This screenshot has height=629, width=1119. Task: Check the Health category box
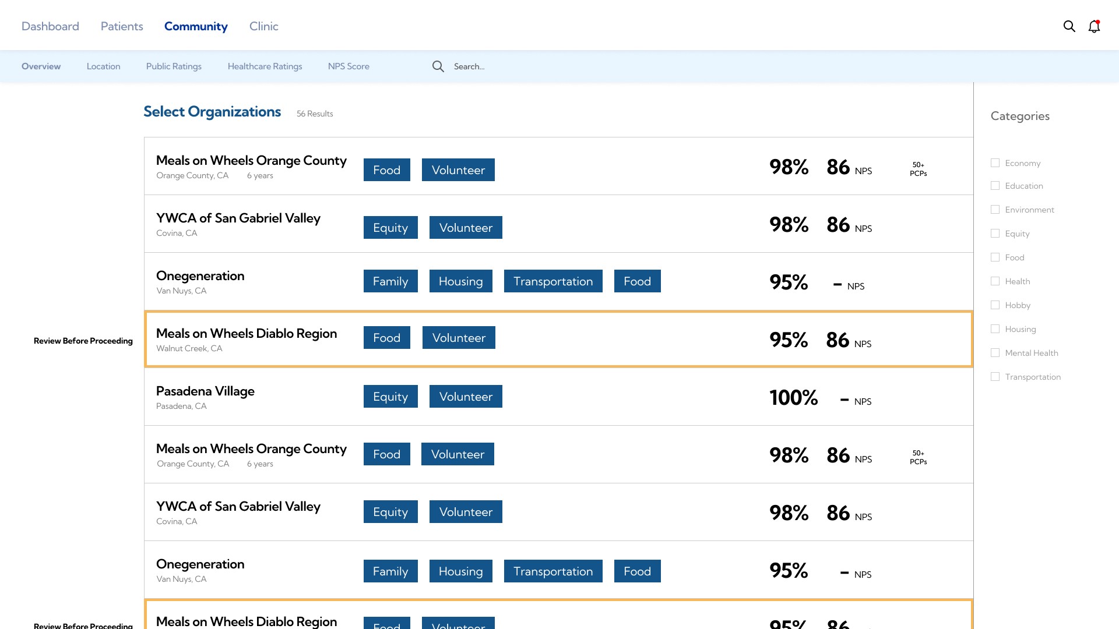(995, 281)
